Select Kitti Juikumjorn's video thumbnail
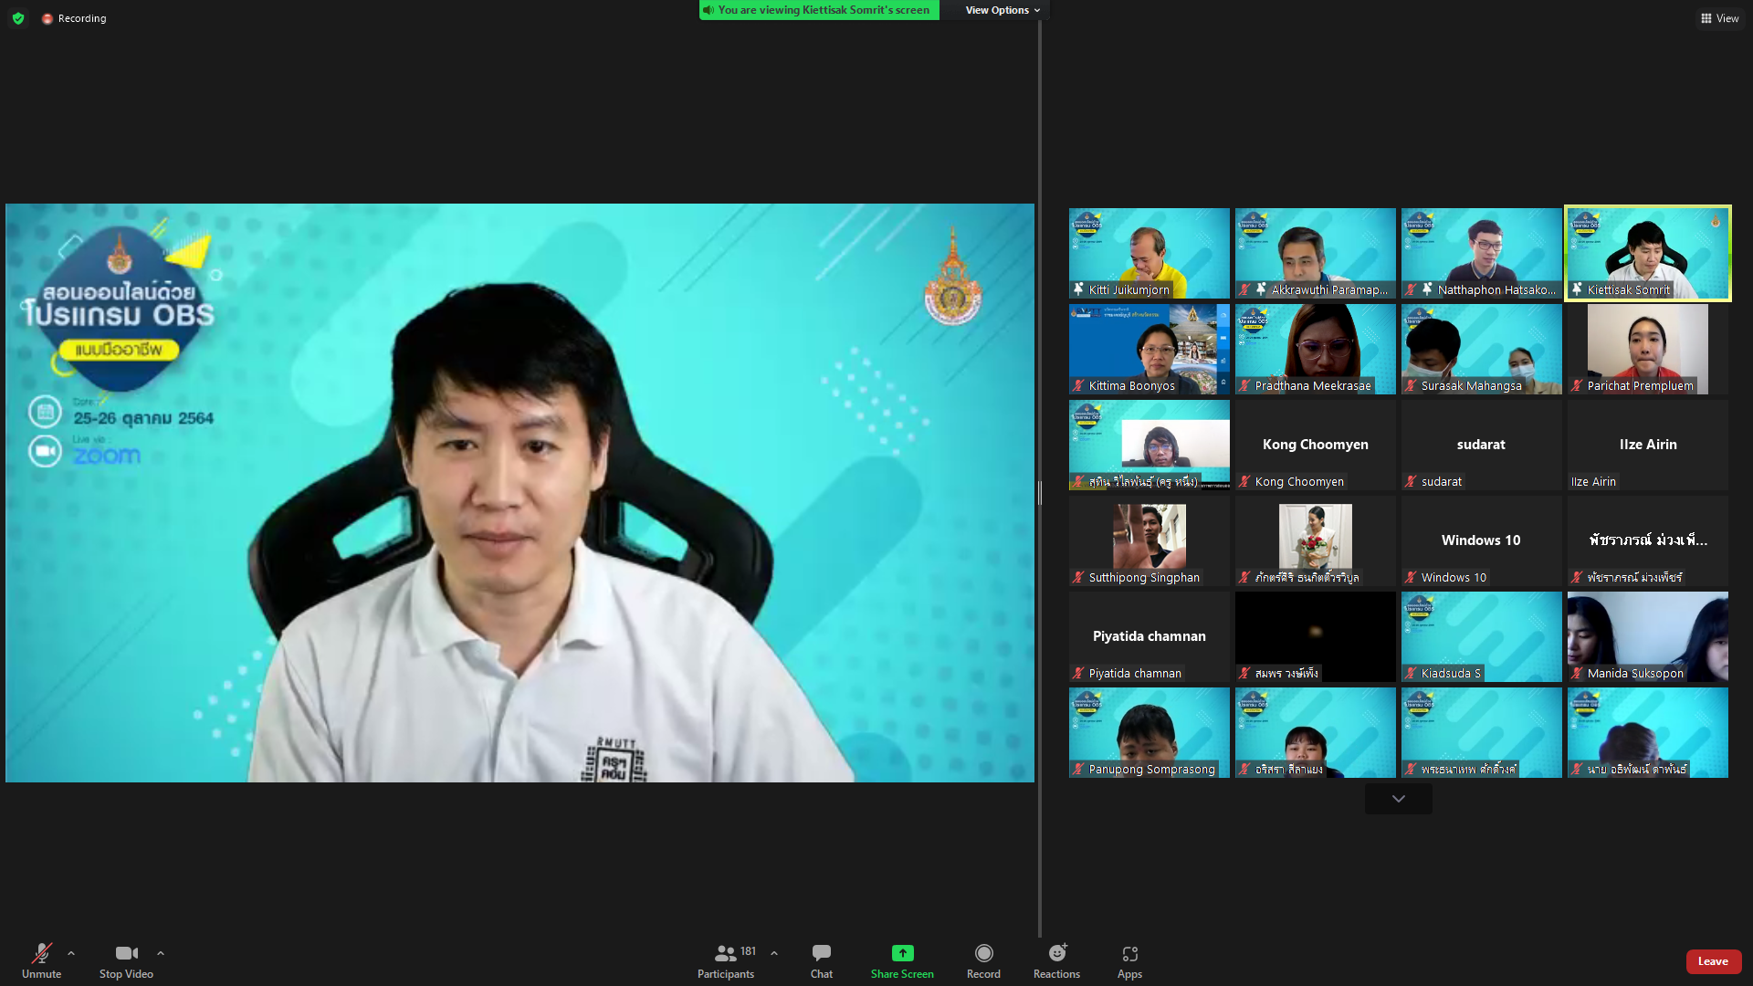 pos(1149,254)
